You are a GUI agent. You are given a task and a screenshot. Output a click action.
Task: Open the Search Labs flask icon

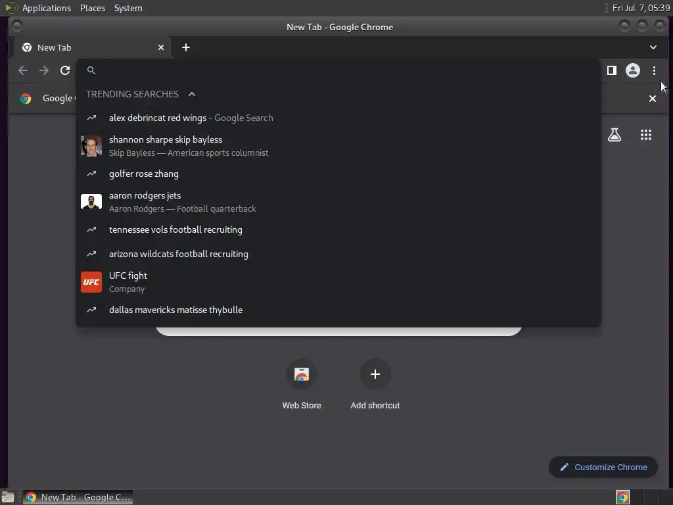pyautogui.click(x=615, y=135)
